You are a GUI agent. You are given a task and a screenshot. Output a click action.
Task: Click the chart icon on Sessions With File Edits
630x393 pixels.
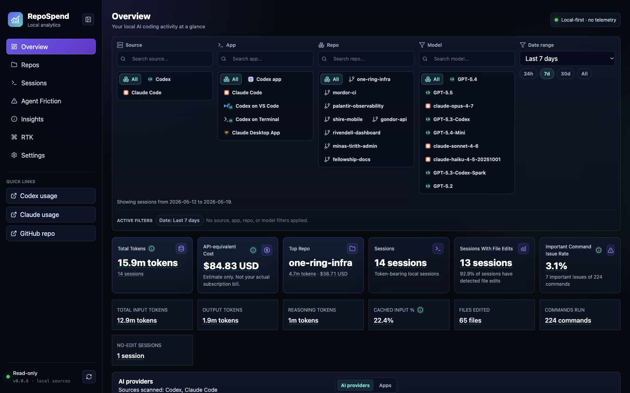click(523, 248)
